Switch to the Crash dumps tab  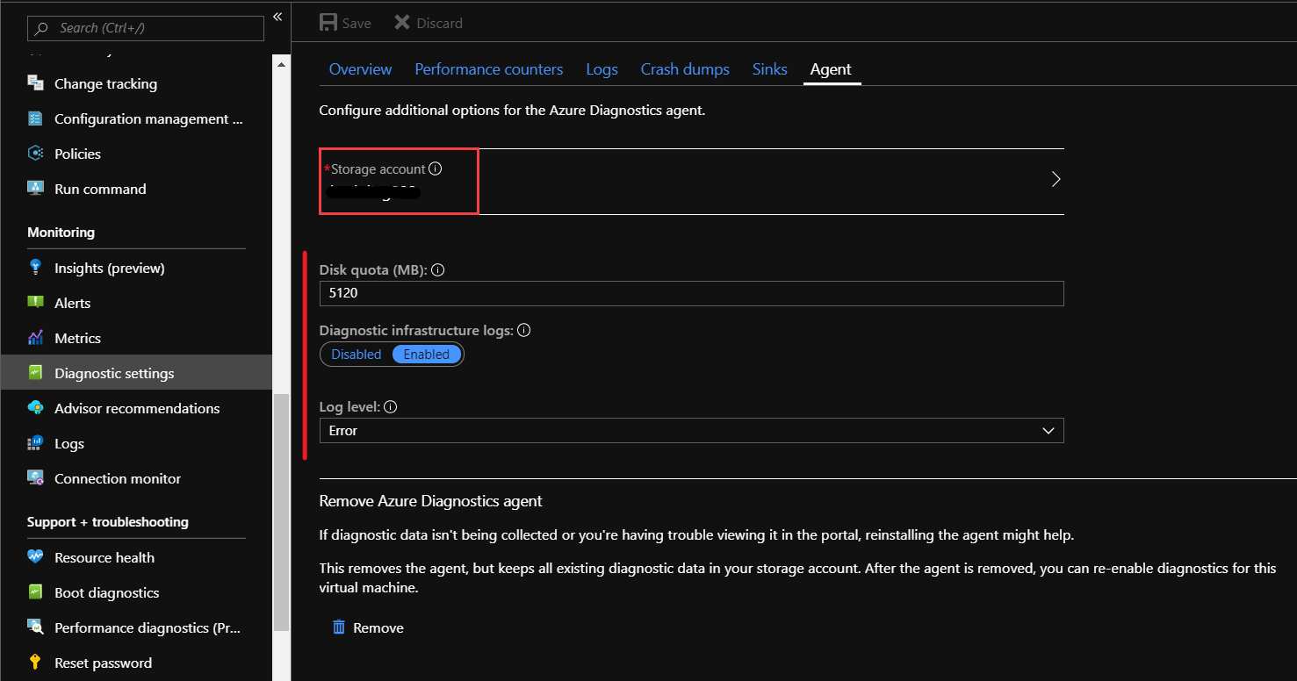click(x=685, y=69)
